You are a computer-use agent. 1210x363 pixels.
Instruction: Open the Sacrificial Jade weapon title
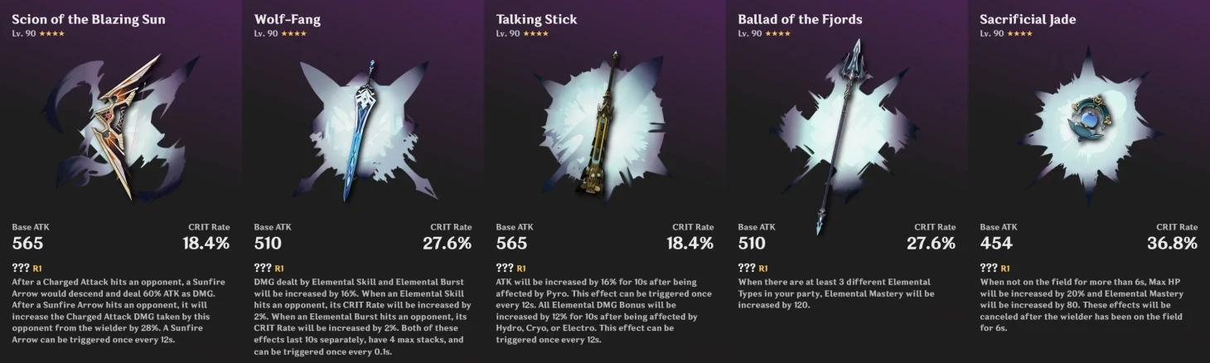1028,19
